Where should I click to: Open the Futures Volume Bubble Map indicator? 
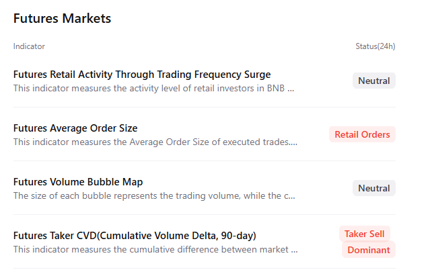(x=78, y=182)
